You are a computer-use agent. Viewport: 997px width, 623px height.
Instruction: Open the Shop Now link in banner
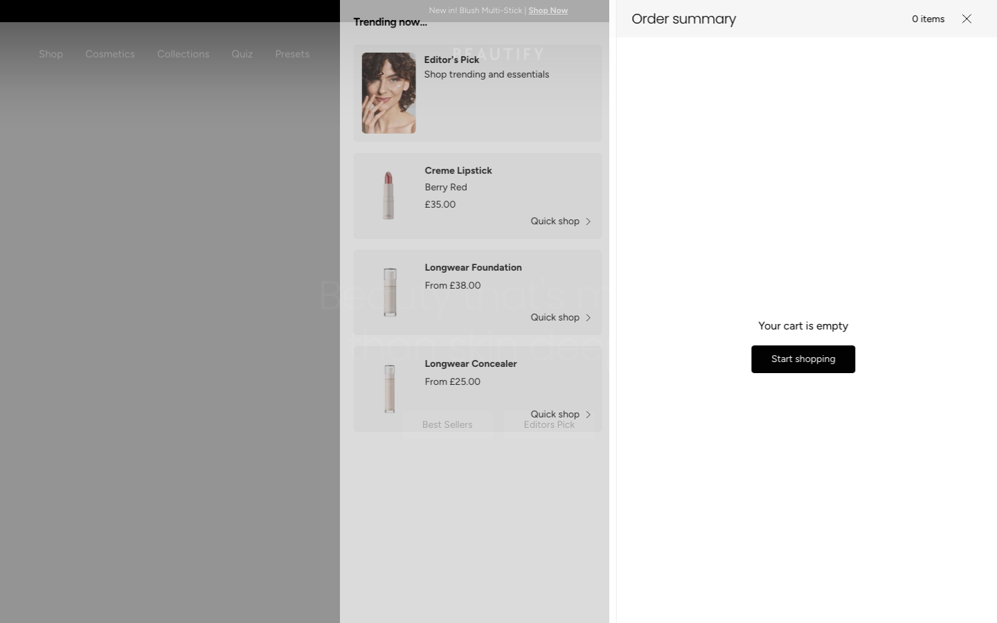pos(548,10)
